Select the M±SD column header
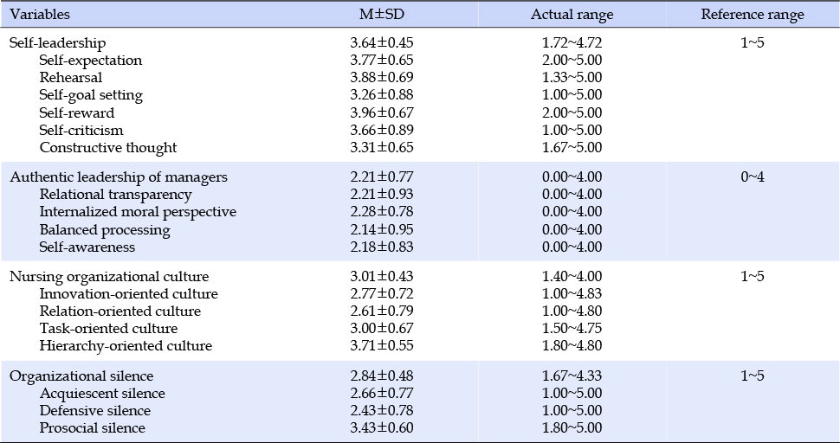The width and height of the screenshot is (840, 443). tap(381, 15)
